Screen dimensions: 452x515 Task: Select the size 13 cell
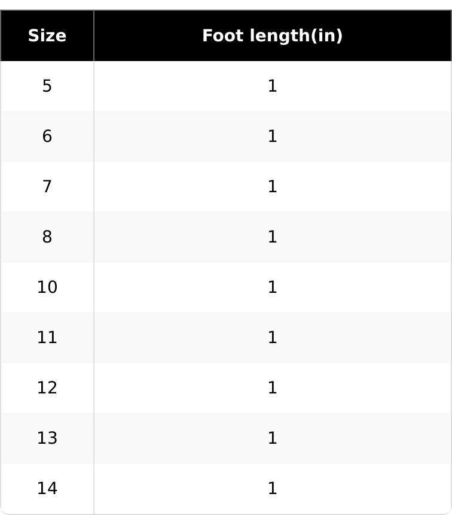tap(47, 438)
